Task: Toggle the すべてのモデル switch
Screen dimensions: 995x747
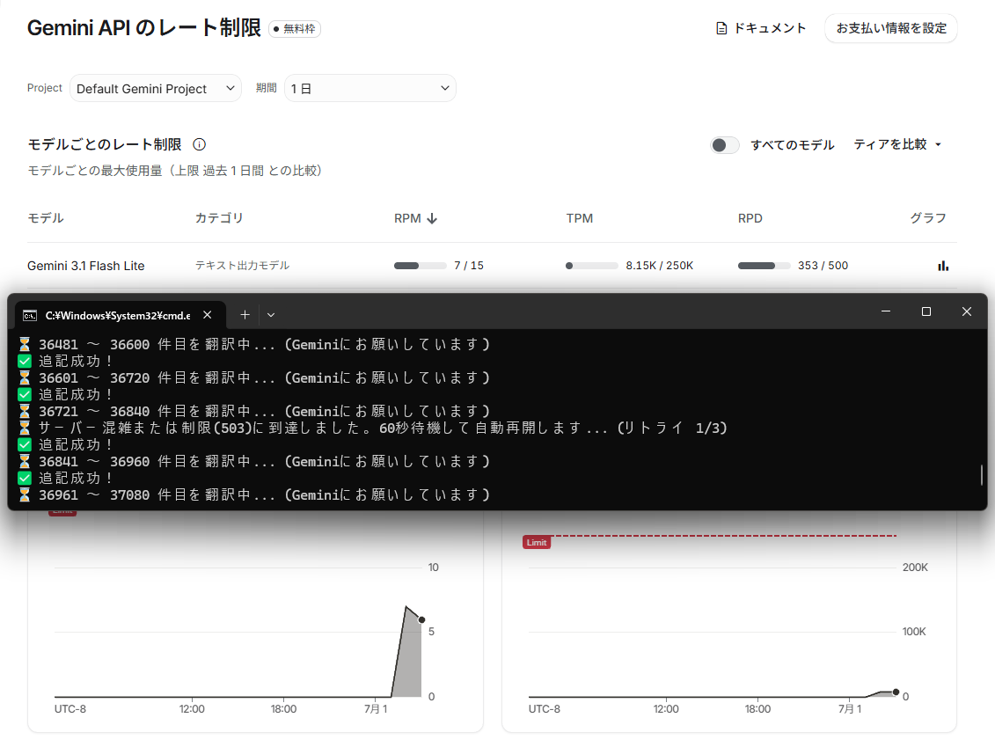Action: pos(725,145)
